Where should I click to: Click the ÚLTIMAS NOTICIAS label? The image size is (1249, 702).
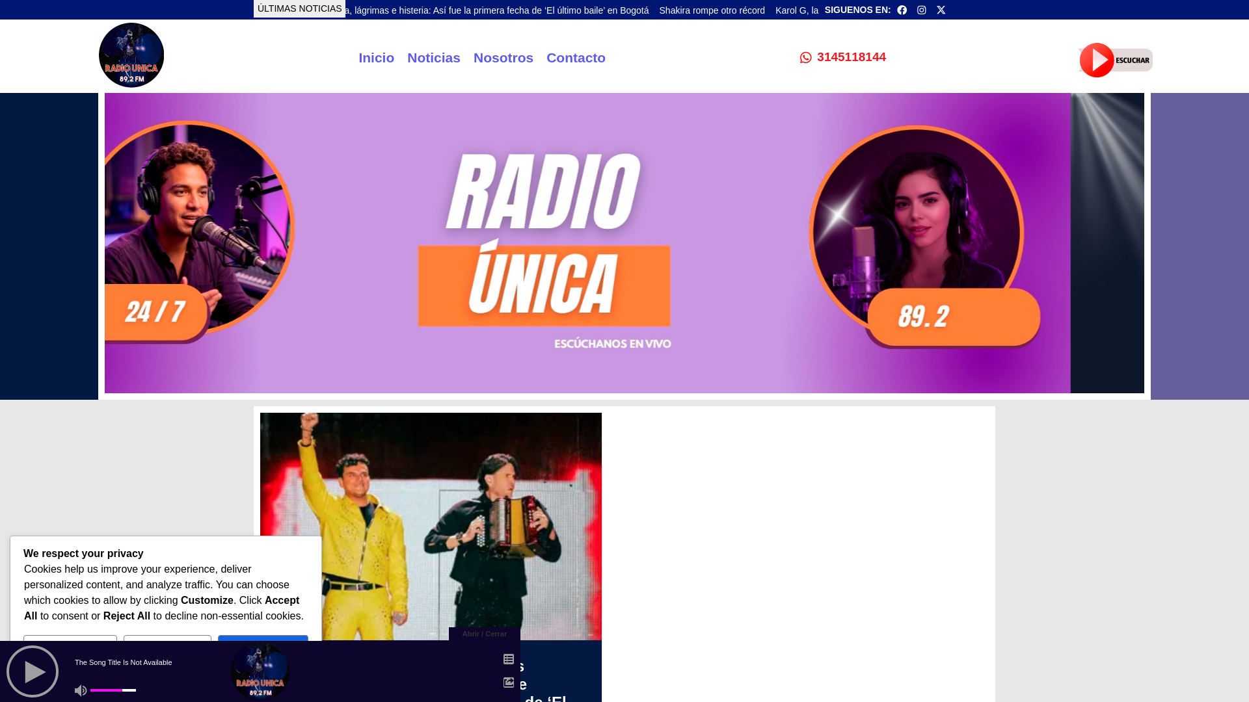coord(299,8)
